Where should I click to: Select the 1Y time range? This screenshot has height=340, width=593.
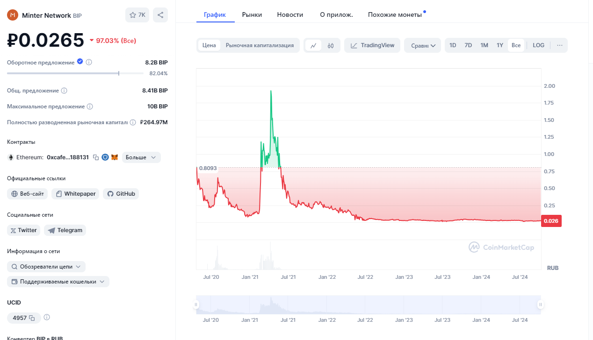point(500,45)
